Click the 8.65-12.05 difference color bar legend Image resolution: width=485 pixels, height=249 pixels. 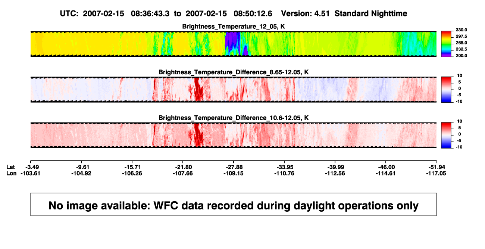[447, 90]
